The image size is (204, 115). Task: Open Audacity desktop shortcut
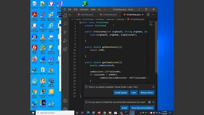pos(34,38)
